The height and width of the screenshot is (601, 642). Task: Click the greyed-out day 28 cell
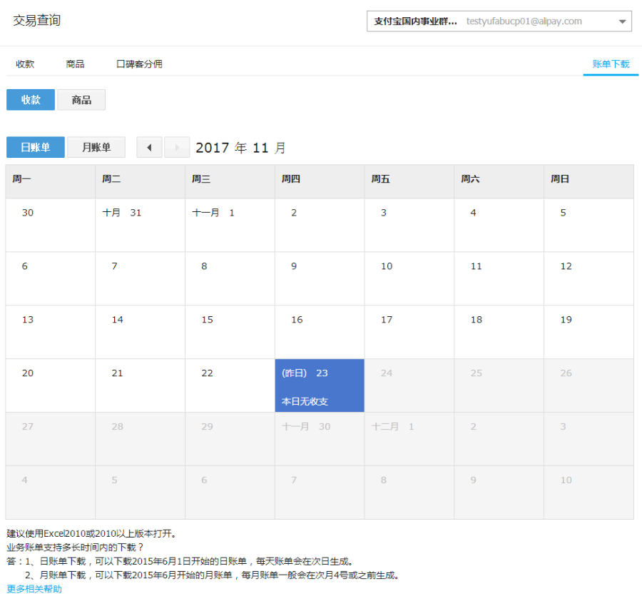[x=140, y=439]
